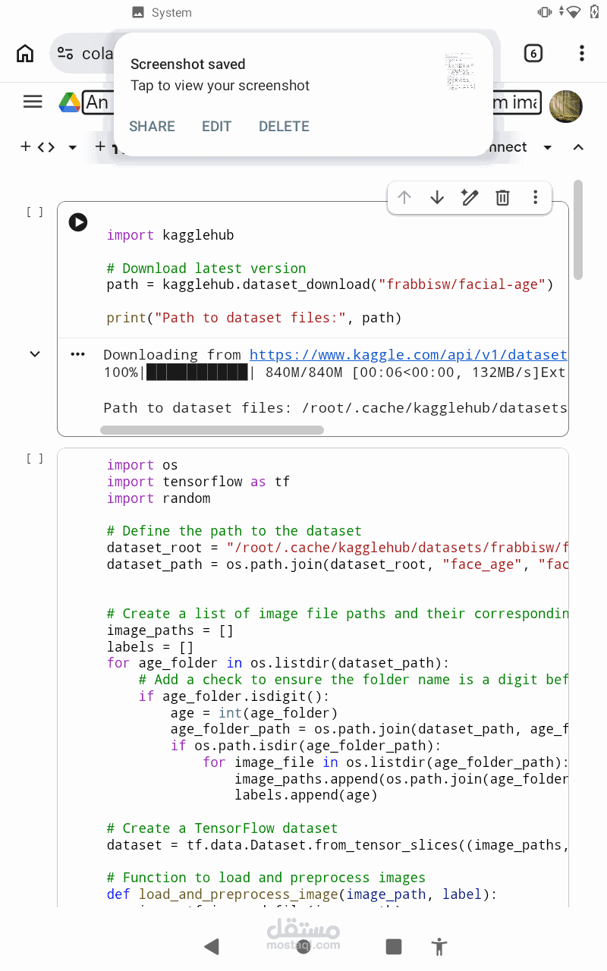
Task: Click the 'labels.append(age)' line
Action: coord(306,796)
